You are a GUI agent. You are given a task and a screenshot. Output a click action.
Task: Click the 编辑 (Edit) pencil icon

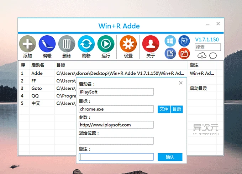pos(47,44)
